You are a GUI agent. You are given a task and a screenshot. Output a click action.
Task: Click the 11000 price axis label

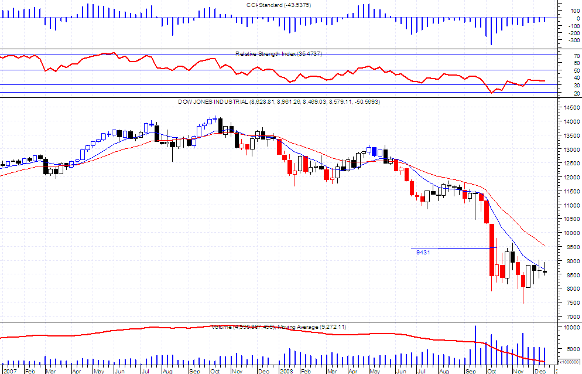point(571,205)
